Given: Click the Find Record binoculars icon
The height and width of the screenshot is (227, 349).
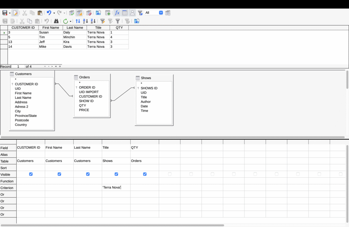Looking at the screenshot, I should 56,21.
